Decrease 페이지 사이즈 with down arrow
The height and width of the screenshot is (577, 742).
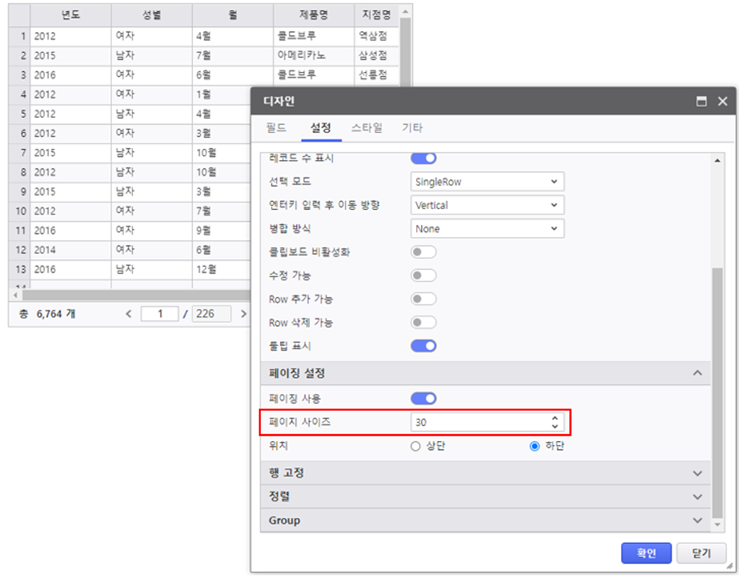554,426
